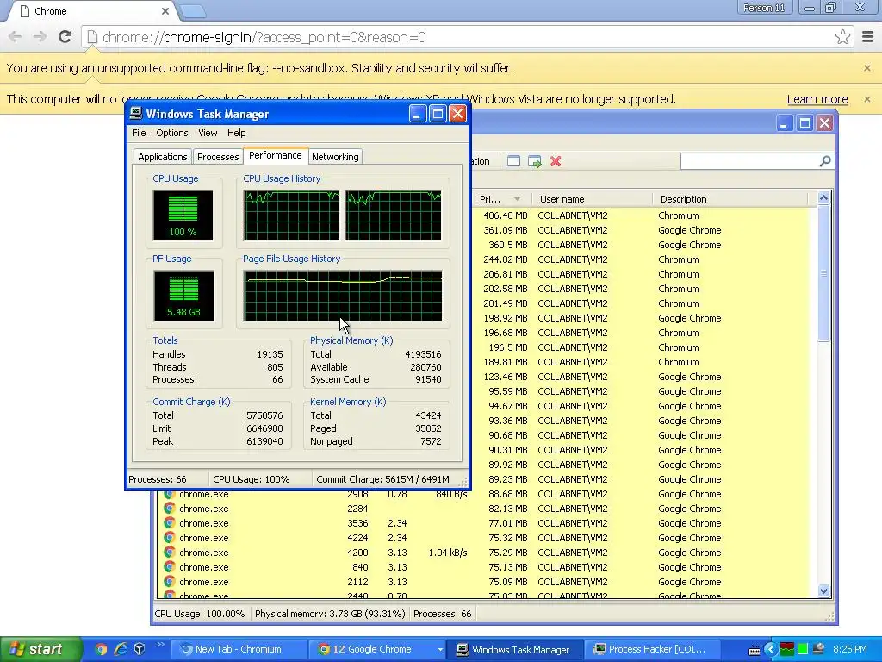Expand quick launch overflow chevron
Viewport: 882px width, 662px height.
[160, 645]
